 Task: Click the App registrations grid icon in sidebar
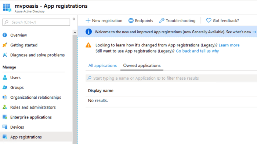pyautogui.click(x=5, y=137)
